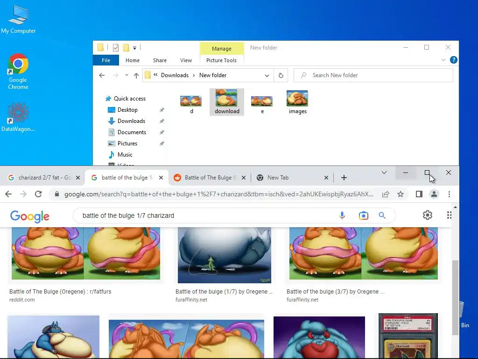Open the Chrome profile avatar menu
Viewport: 478px width, 359px height.
click(x=434, y=194)
